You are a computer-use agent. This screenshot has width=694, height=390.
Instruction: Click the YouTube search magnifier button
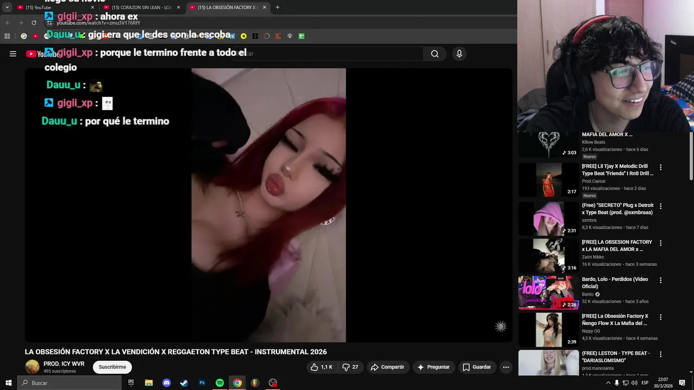435,54
